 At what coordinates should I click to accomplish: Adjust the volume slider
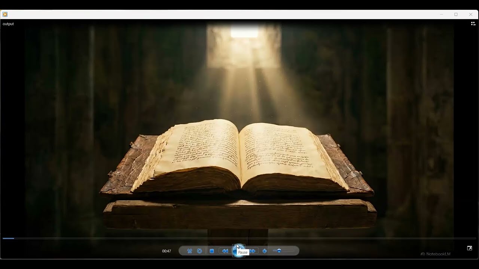pos(283,251)
